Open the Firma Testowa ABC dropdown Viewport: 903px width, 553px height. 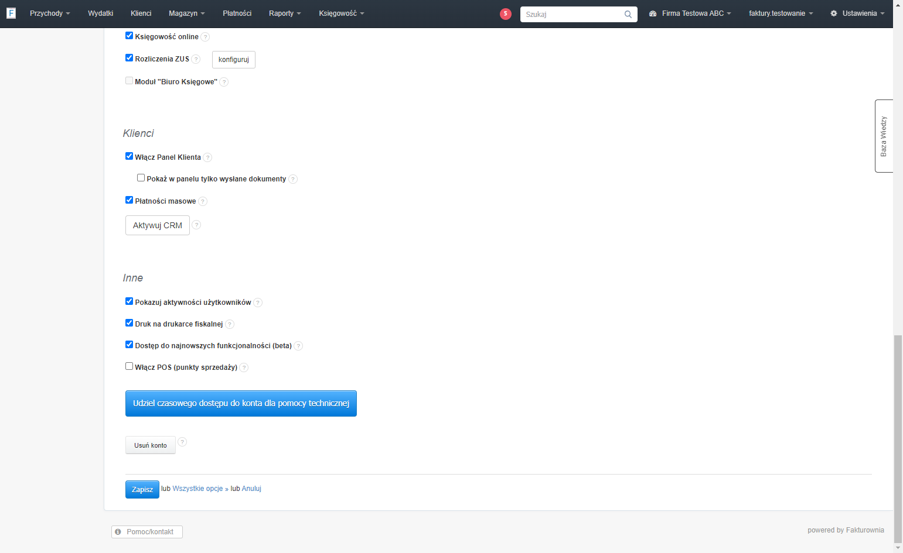[690, 13]
